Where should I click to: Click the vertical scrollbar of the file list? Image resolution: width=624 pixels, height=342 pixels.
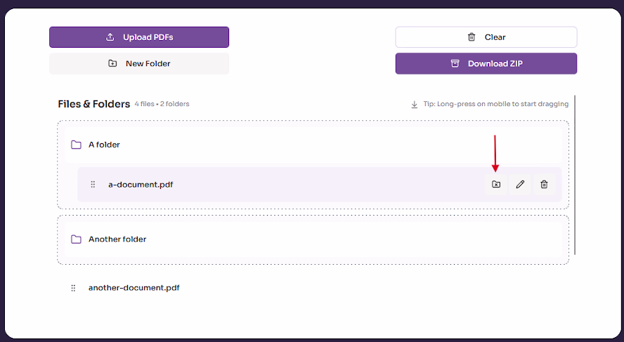point(575,175)
